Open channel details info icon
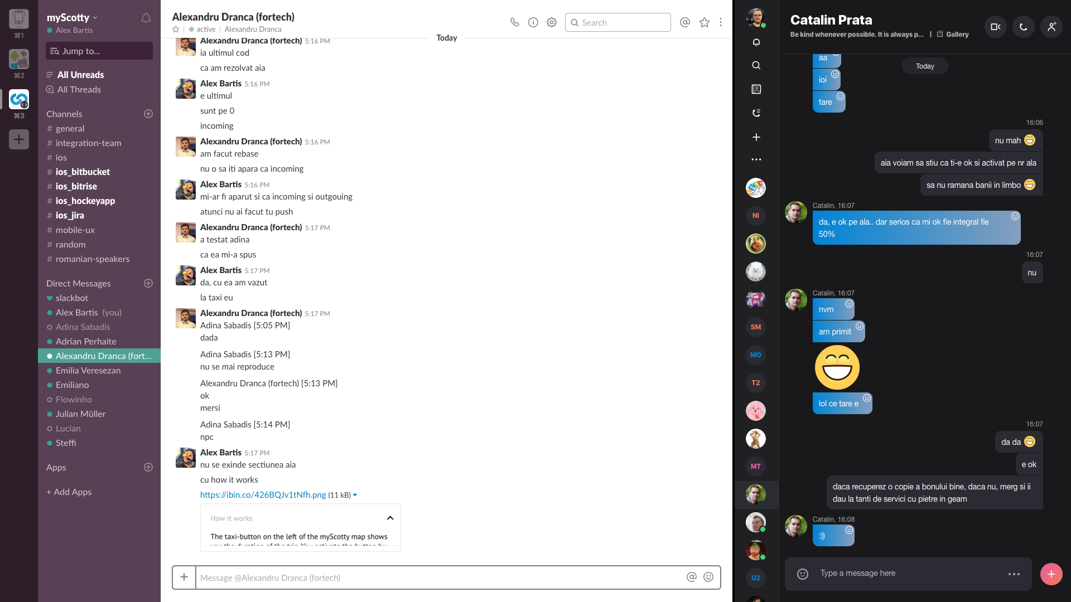The width and height of the screenshot is (1071, 602). tap(533, 22)
